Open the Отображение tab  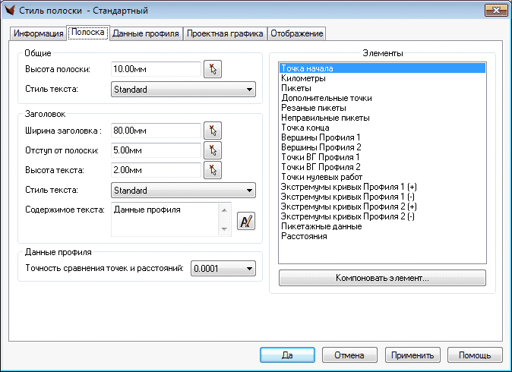point(296,33)
